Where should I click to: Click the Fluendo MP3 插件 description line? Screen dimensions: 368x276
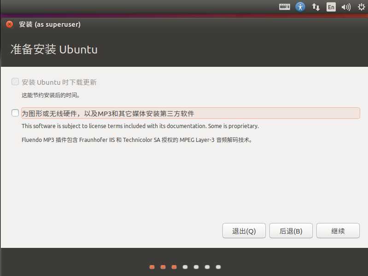tap(137, 140)
